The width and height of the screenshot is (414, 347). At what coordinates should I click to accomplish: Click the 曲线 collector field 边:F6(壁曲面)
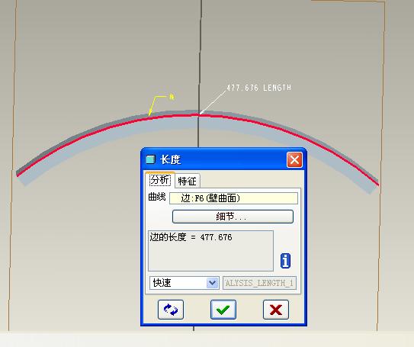point(233,198)
